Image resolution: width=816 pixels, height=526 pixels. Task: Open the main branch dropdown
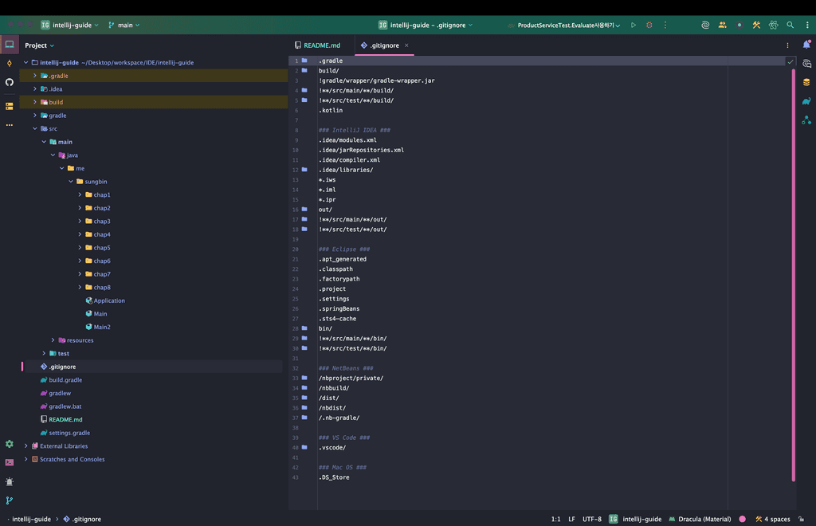coord(124,25)
